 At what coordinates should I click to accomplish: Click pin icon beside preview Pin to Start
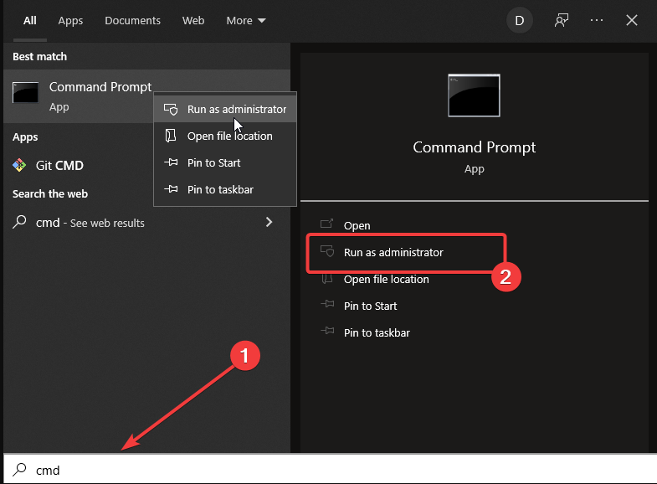(x=327, y=304)
